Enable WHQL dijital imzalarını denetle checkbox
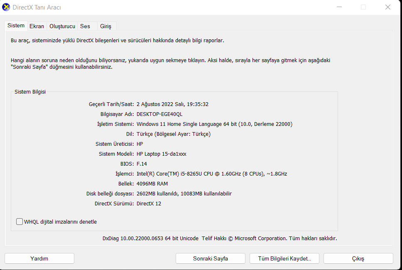 tap(20, 222)
